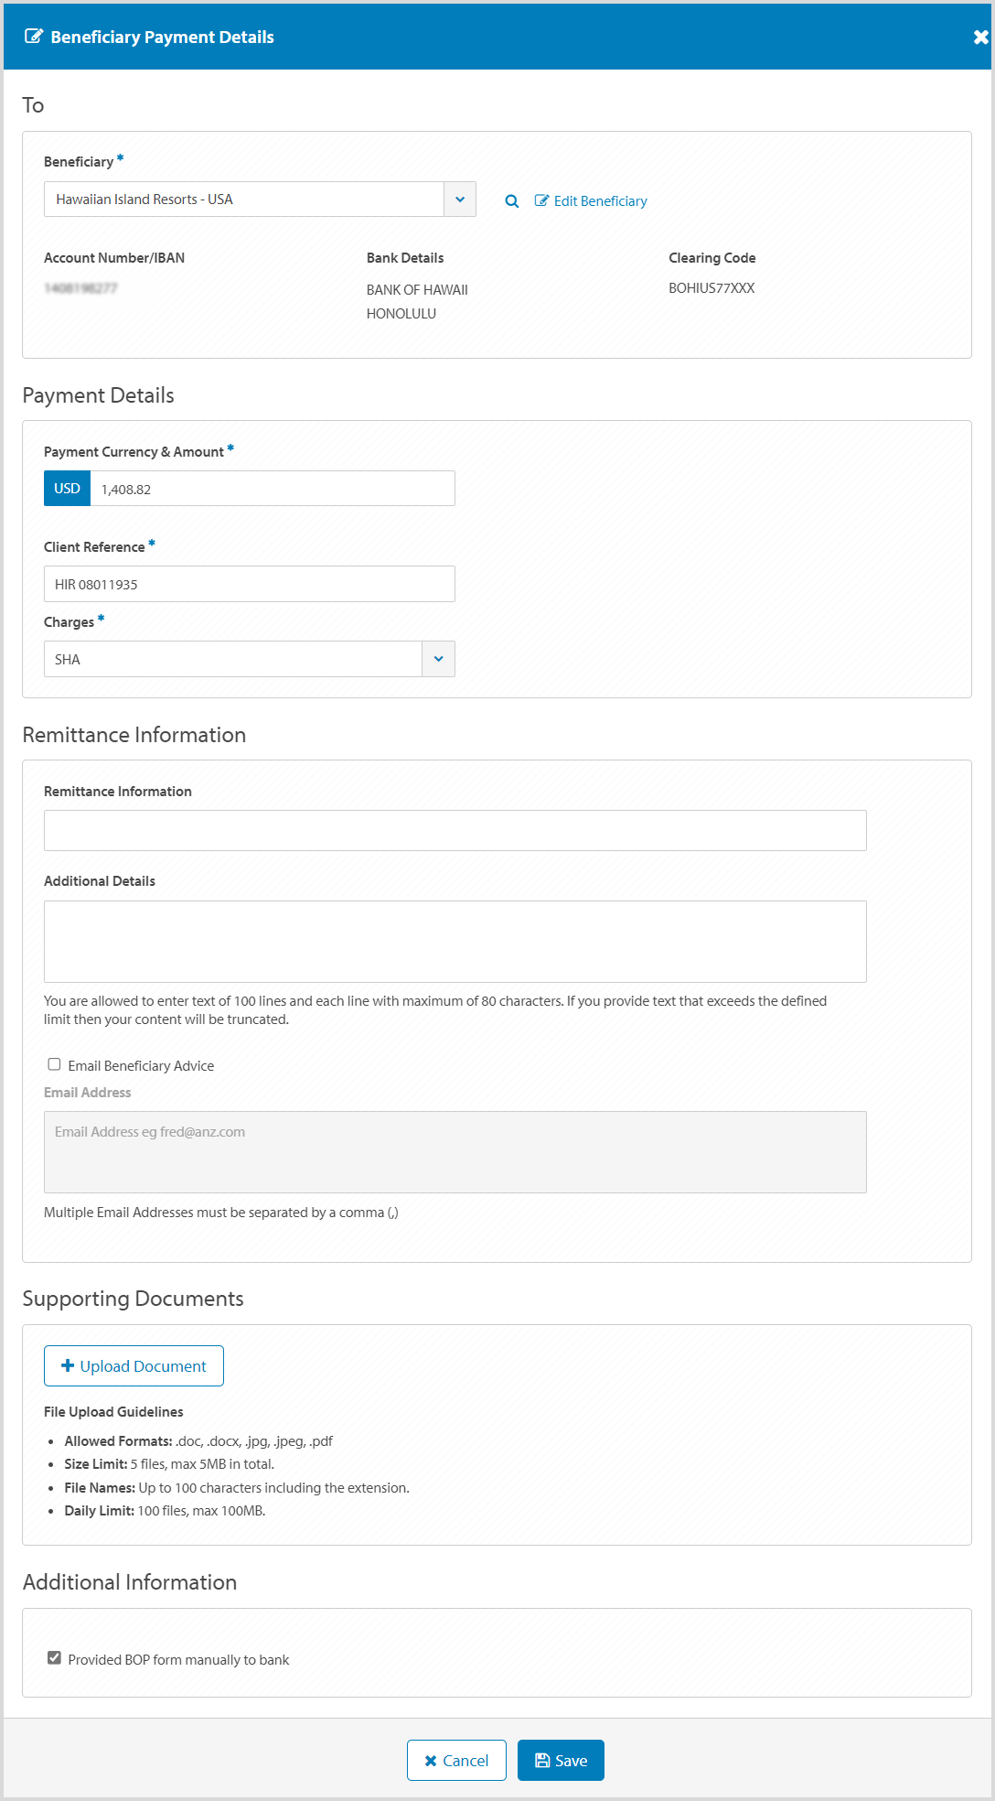
Task: Click the Email Address text area
Action: 455,1152
